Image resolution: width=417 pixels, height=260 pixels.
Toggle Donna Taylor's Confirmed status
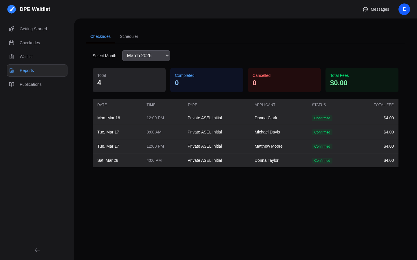pos(322,161)
